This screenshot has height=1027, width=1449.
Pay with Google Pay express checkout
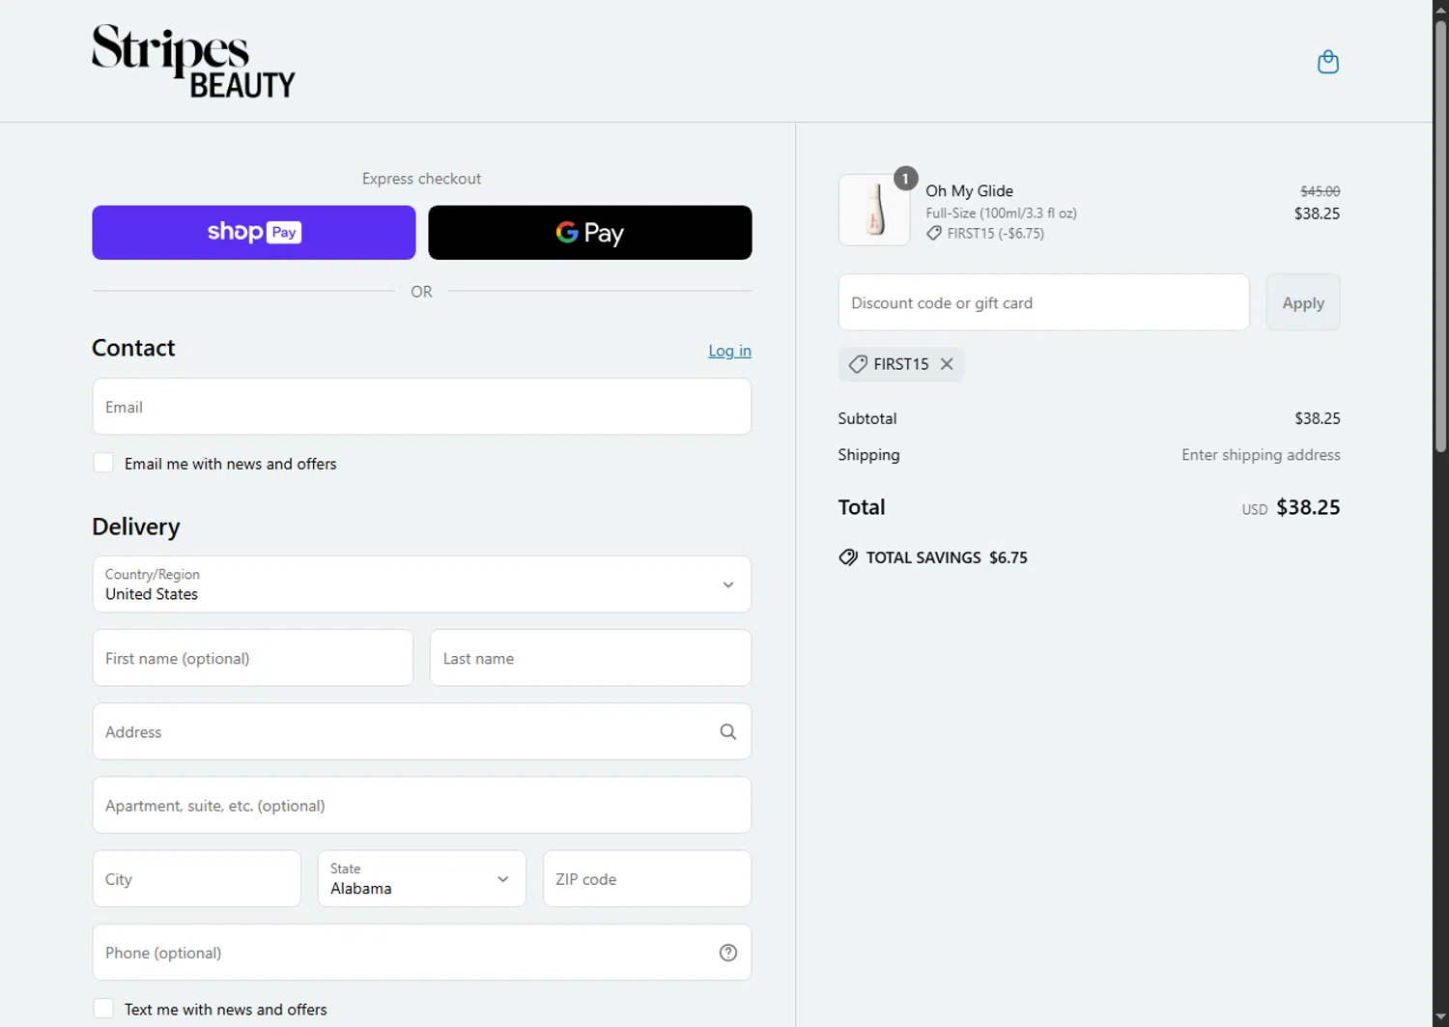pyautogui.click(x=590, y=233)
